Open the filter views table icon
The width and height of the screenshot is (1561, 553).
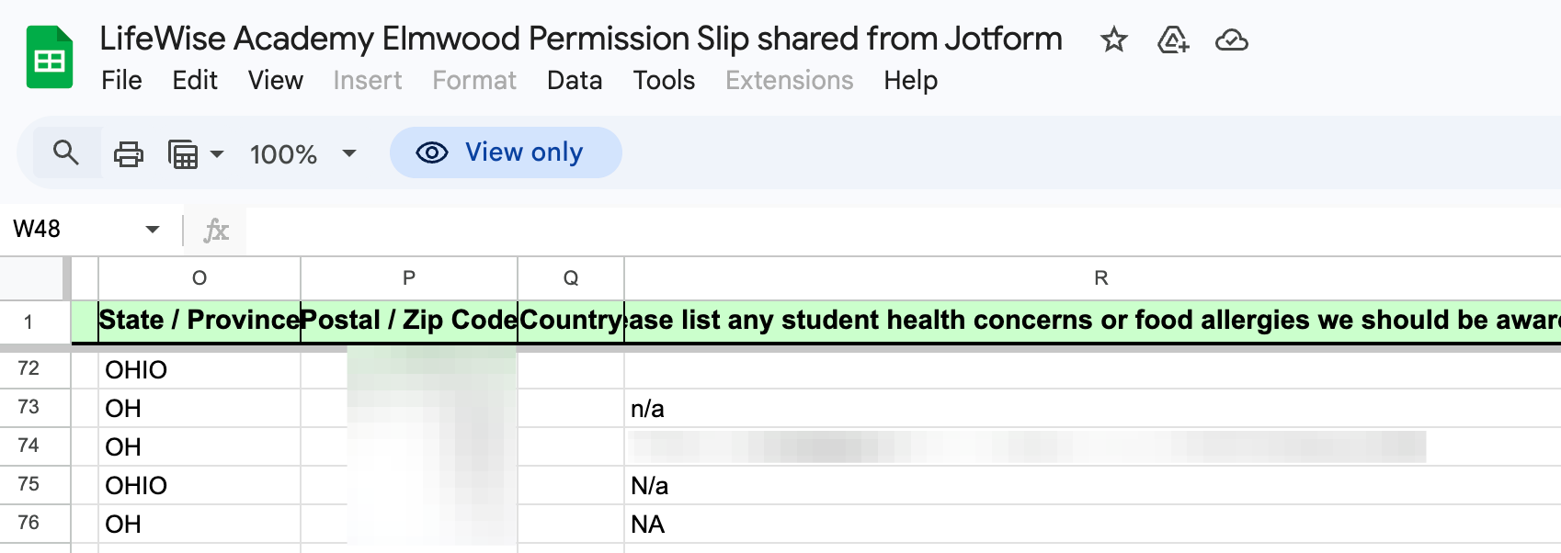(x=183, y=153)
